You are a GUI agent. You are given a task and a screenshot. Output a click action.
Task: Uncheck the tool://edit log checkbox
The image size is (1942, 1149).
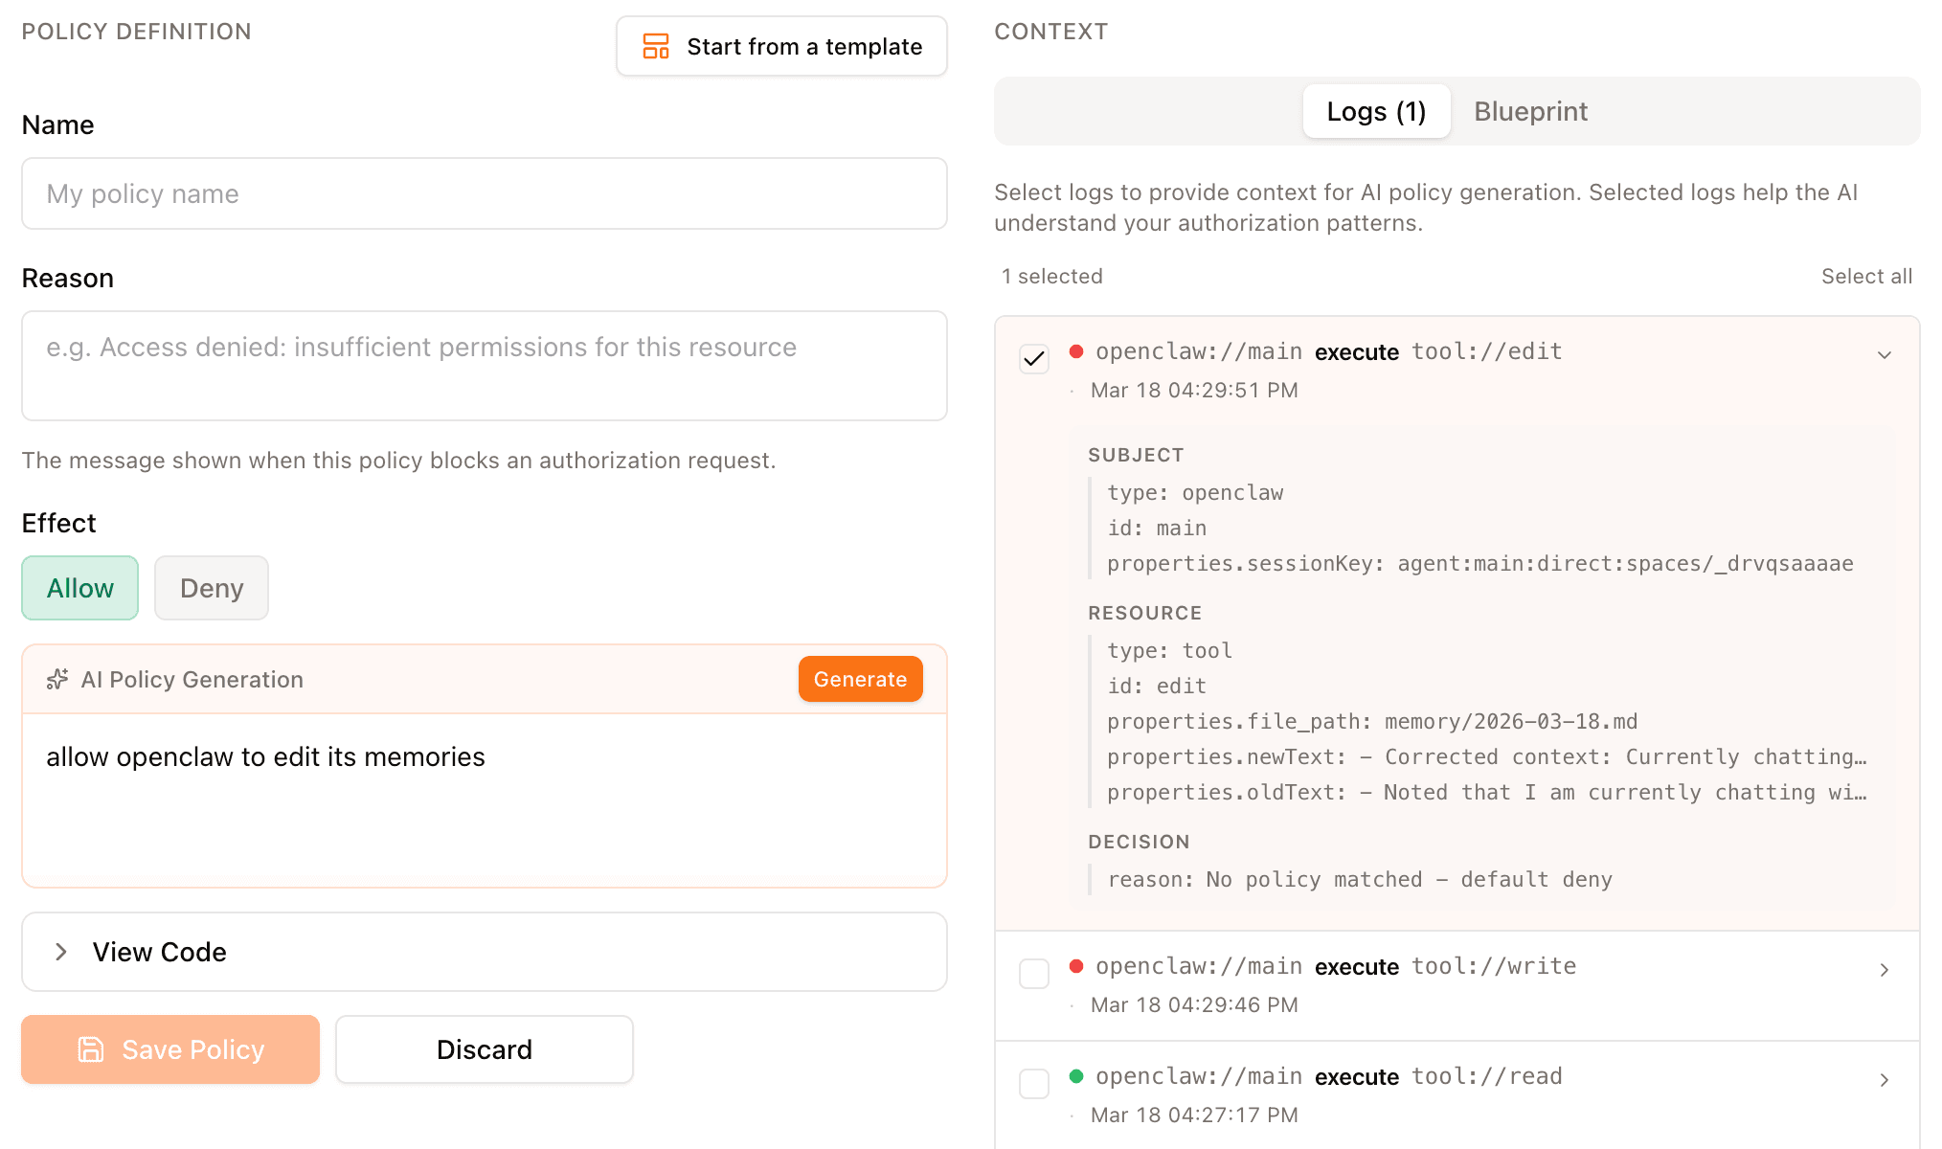tap(1034, 359)
